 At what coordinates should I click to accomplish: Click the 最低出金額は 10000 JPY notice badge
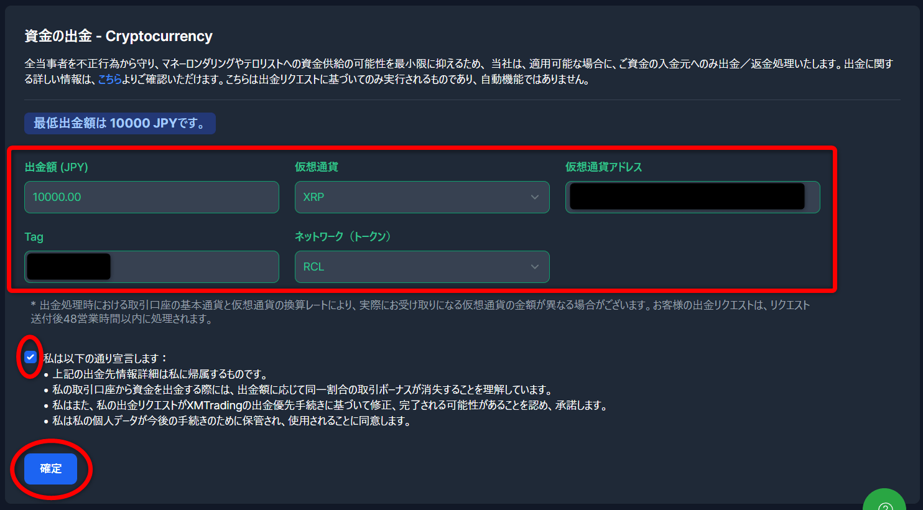point(120,123)
